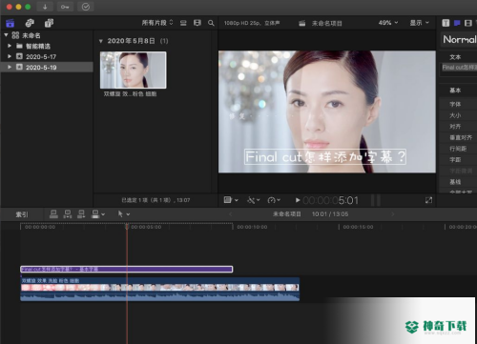The height and width of the screenshot is (344, 477).
Task: Select the browser clip thumbnail
Action: click(x=133, y=70)
